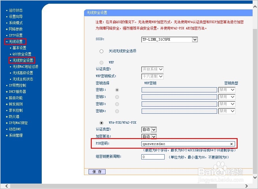Choose 关闭无线安全选项 option

(x=101, y=51)
